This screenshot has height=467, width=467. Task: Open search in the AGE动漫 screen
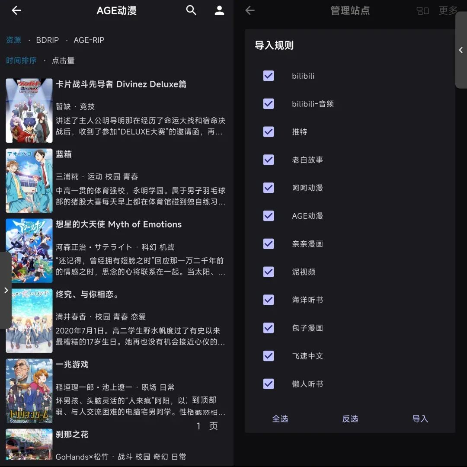tap(191, 10)
